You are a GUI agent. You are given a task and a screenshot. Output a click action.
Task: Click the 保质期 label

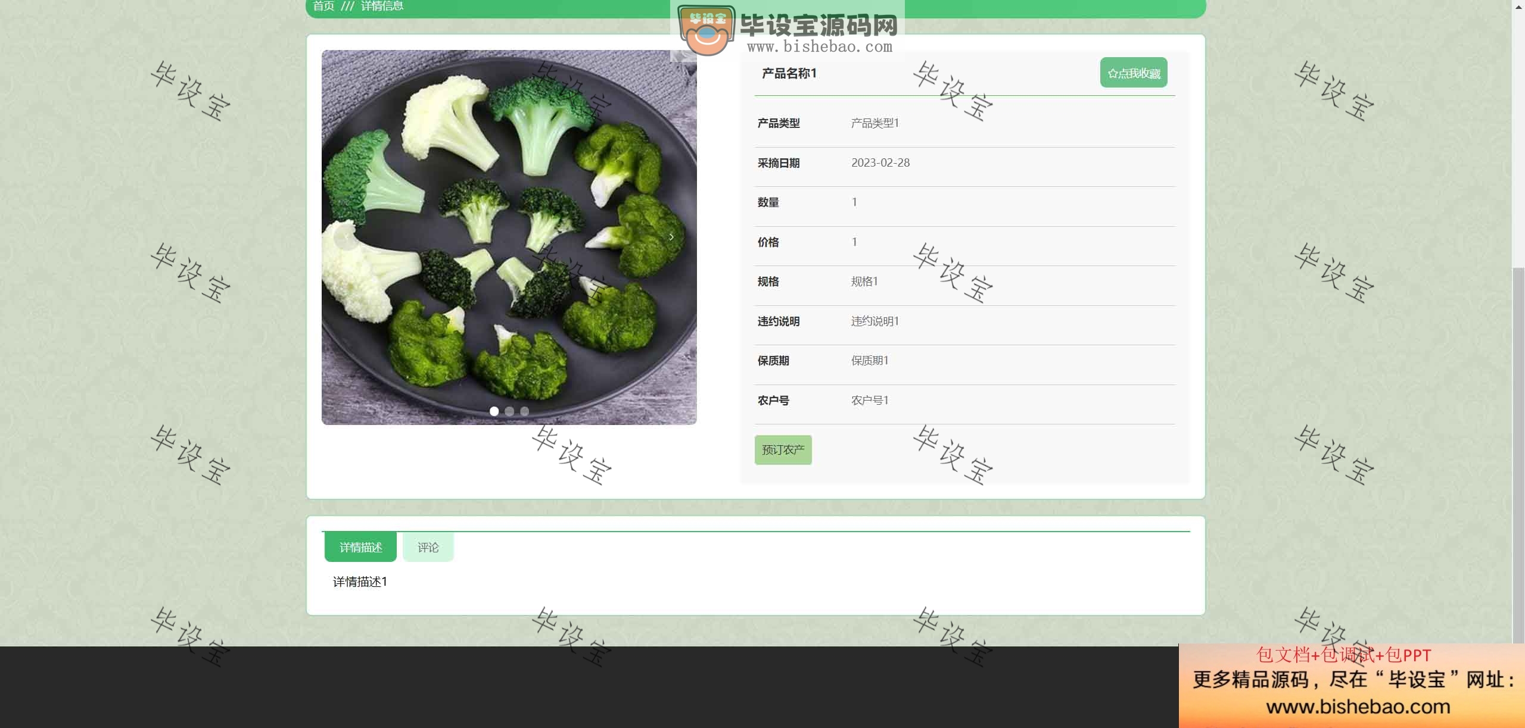pos(773,361)
